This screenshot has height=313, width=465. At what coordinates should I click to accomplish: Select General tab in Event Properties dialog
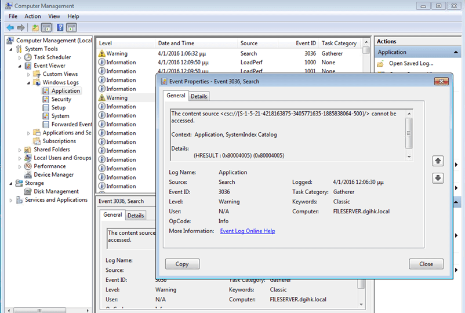click(176, 96)
